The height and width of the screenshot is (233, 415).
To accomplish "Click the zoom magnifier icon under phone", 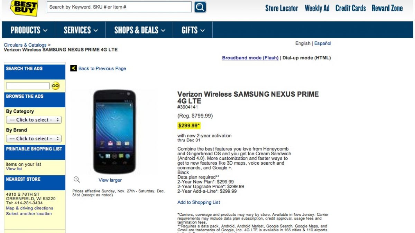I will pyautogui.click(x=77, y=179).
